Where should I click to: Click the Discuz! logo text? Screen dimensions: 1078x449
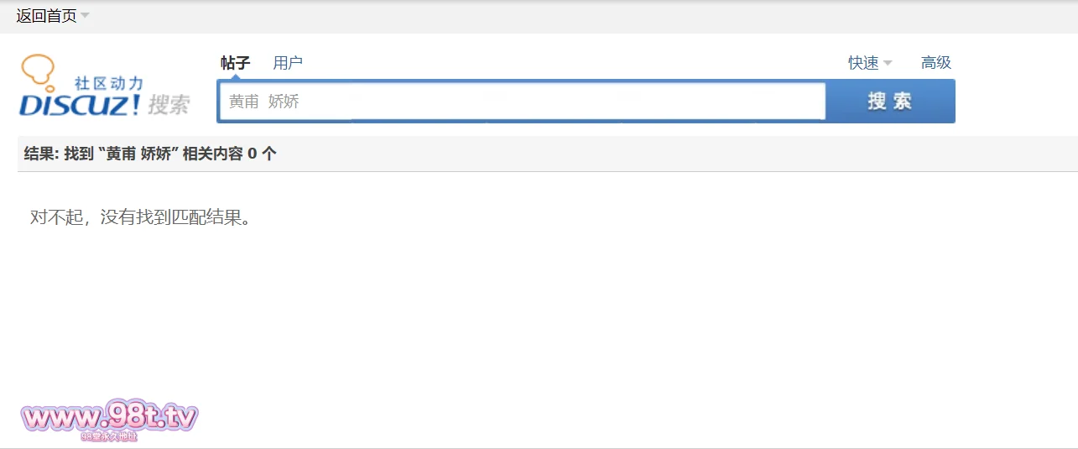click(80, 105)
